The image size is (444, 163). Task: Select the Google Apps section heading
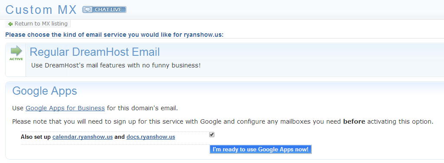pos(45,91)
